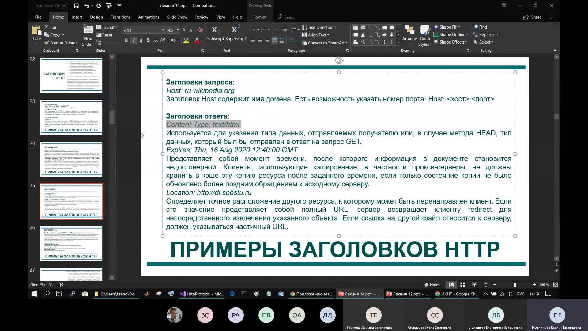Screen dimensions: 588x331
Task: Apply Superscript formatting
Action: tap(236, 33)
